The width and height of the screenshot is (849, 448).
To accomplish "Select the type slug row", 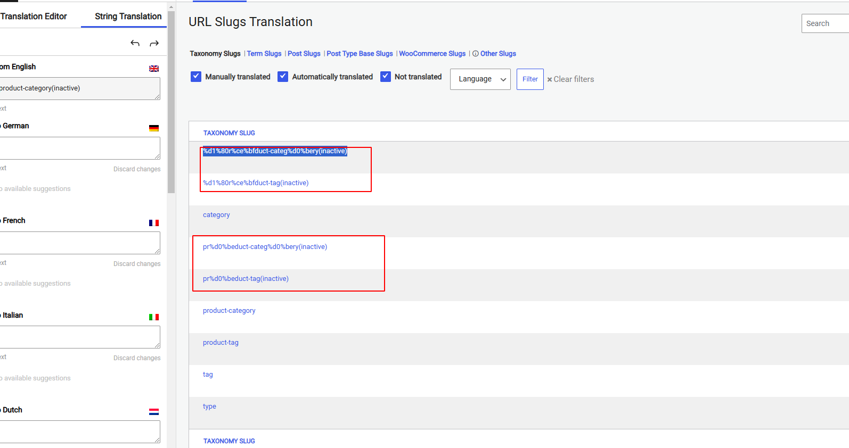I will tap(209, 406).
